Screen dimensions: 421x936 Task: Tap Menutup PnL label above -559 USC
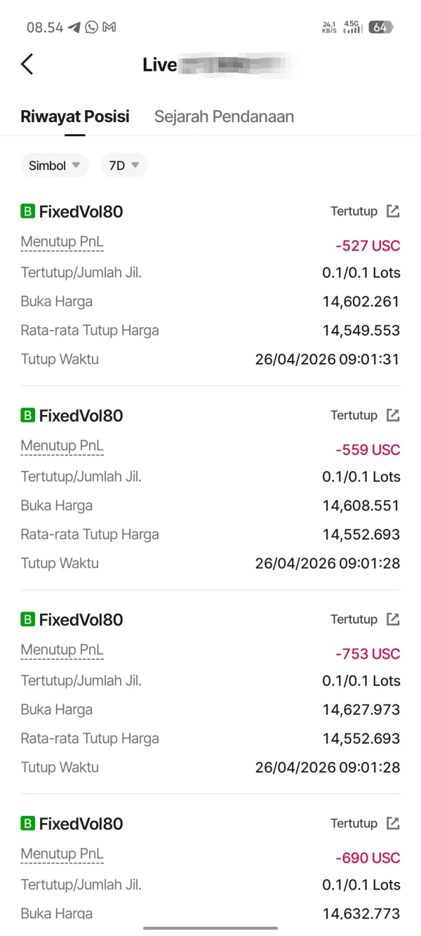click(x=62, y=446)
